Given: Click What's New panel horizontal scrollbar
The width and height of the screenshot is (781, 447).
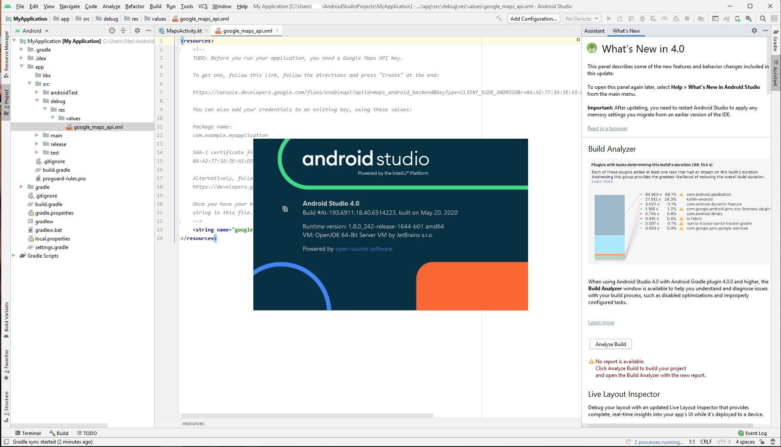Looking at the screenshot, I should (670, 426).
